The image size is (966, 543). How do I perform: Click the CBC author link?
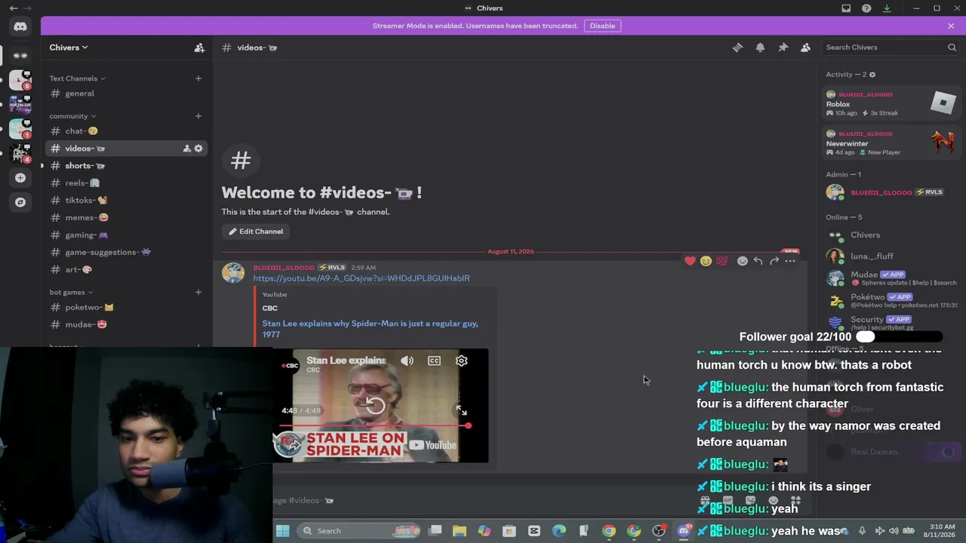(x=270, y=308)
